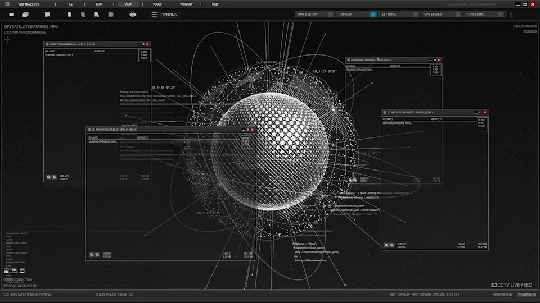Image resolution: width=540 pixels, height=303 pixels.
Task: Toggle the TRACK SETUP switch
Action: (x=331, y=15)
